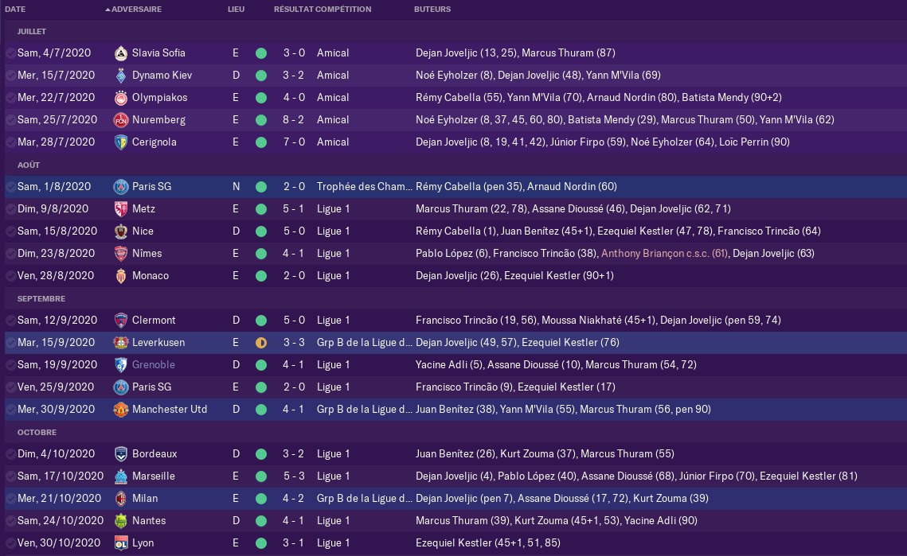Click the Slavia Sofia club badge
Image resolution: width=907 pixels, height=556 pixels.
click(x=120, y=53)
